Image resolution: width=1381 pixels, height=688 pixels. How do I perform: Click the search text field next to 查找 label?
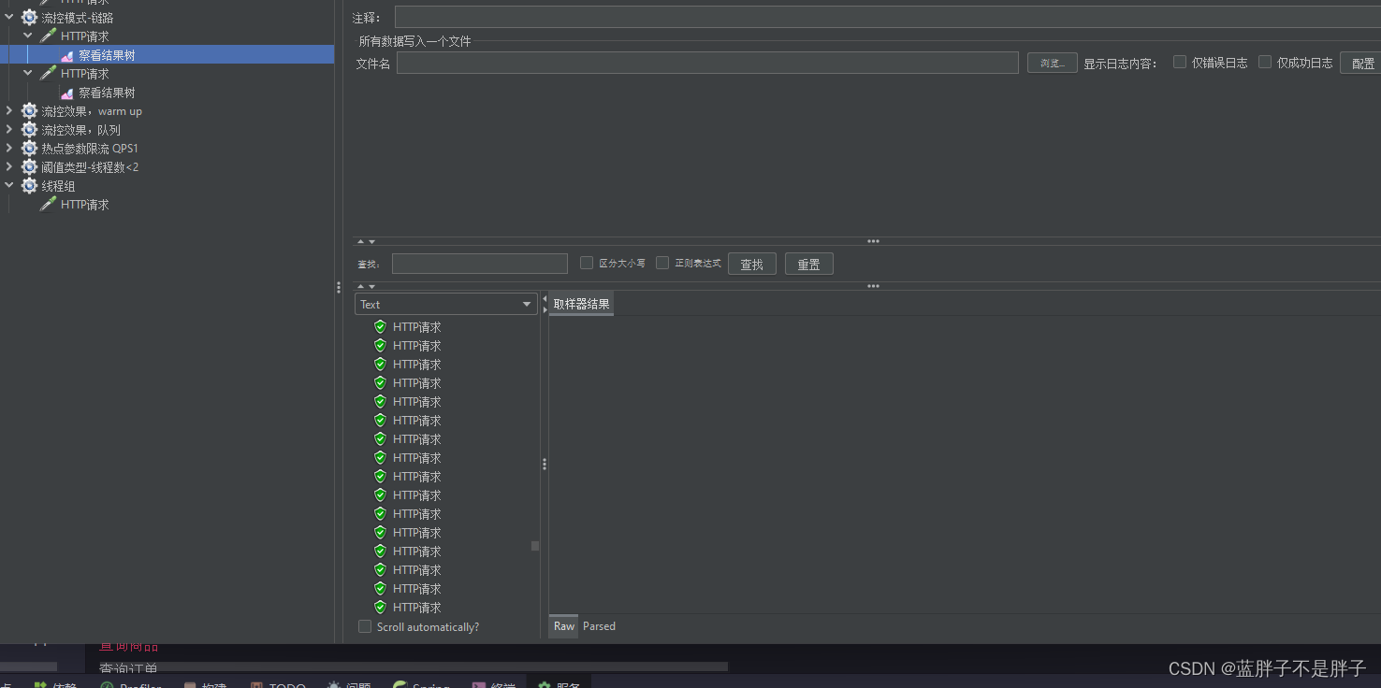tap(480, 264)
